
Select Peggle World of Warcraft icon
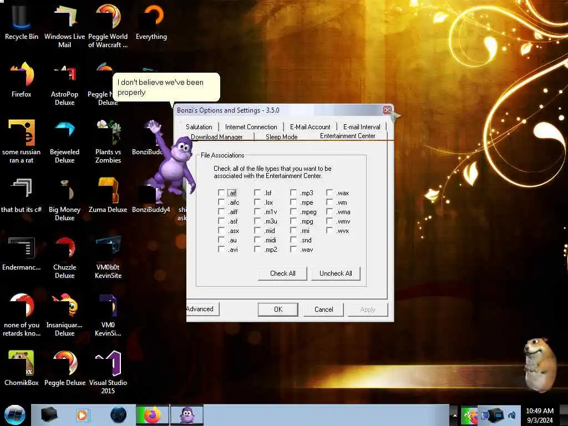point(108,26)
